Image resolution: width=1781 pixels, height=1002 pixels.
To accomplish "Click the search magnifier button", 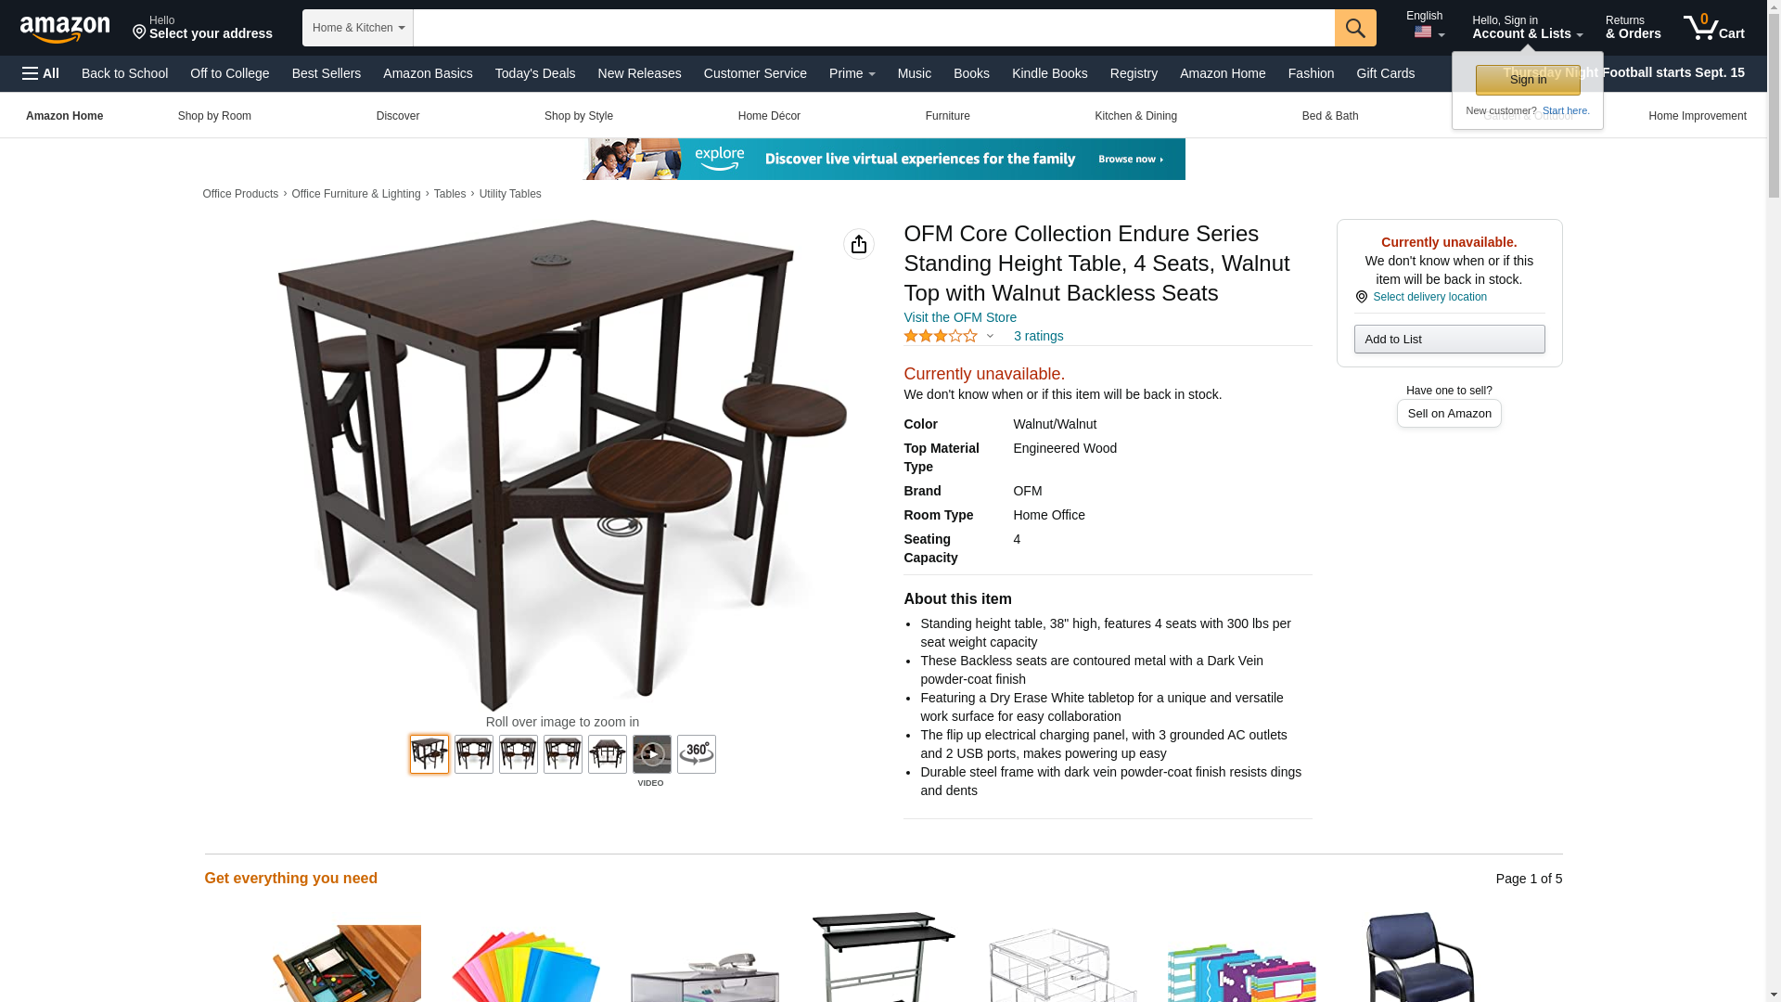I will coord(1355,28).
